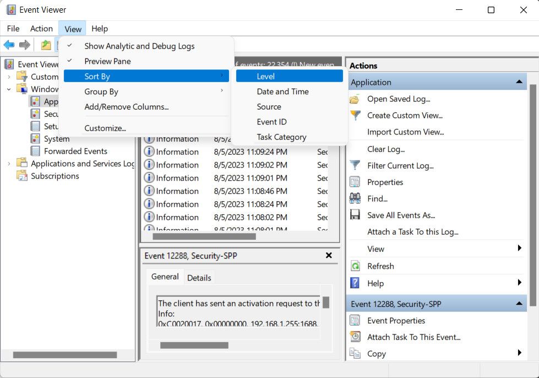
Task: Click the back arrow toolbar icon
Action: pyautogui.click(x=9, y=45)
